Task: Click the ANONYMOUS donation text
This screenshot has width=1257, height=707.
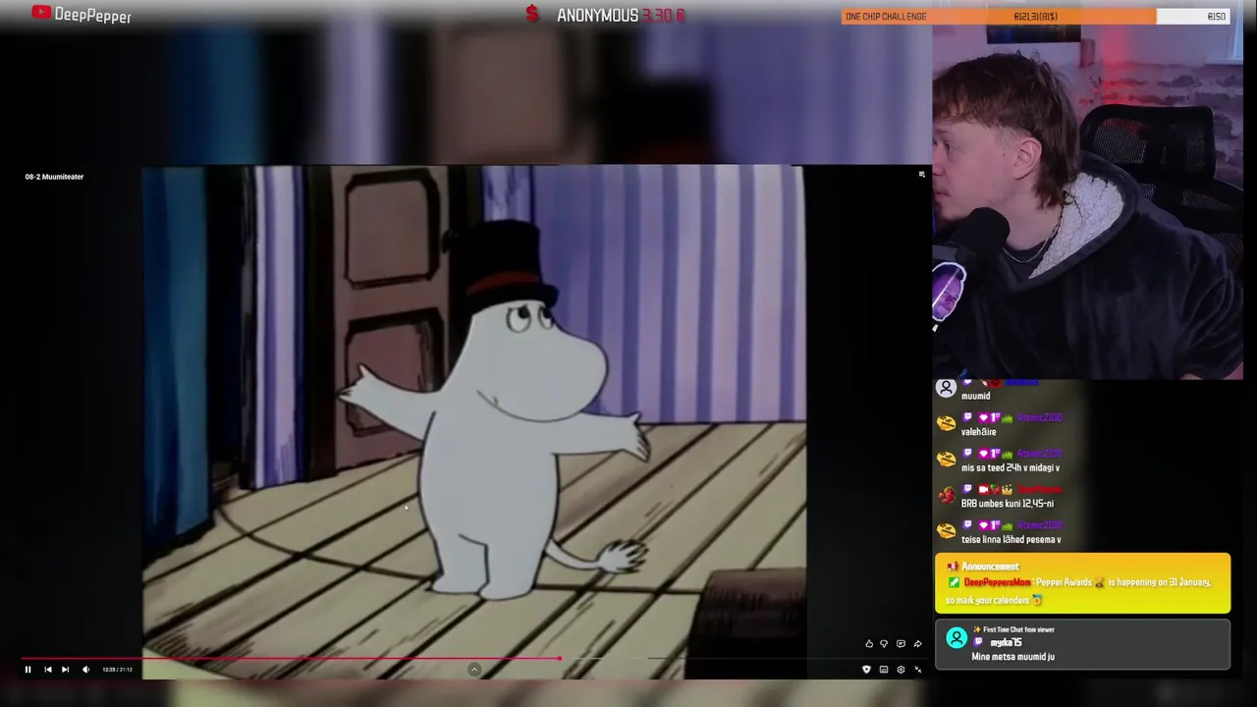Action: click(x=597, y=16)
